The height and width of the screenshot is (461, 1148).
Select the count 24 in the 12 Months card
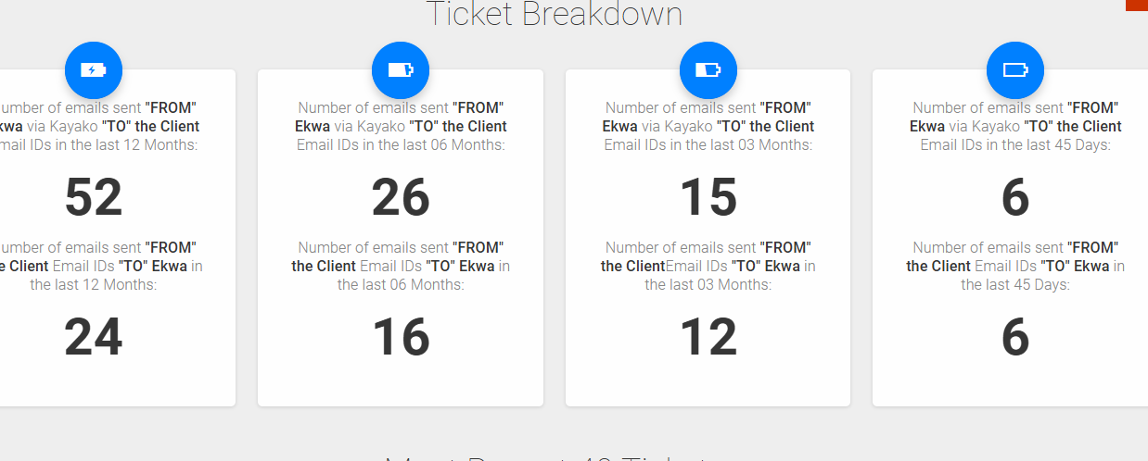94,337
